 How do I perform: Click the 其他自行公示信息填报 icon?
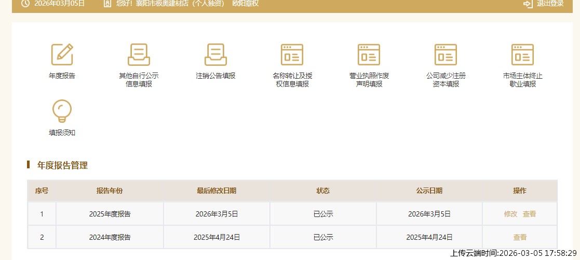pos(139,54)
